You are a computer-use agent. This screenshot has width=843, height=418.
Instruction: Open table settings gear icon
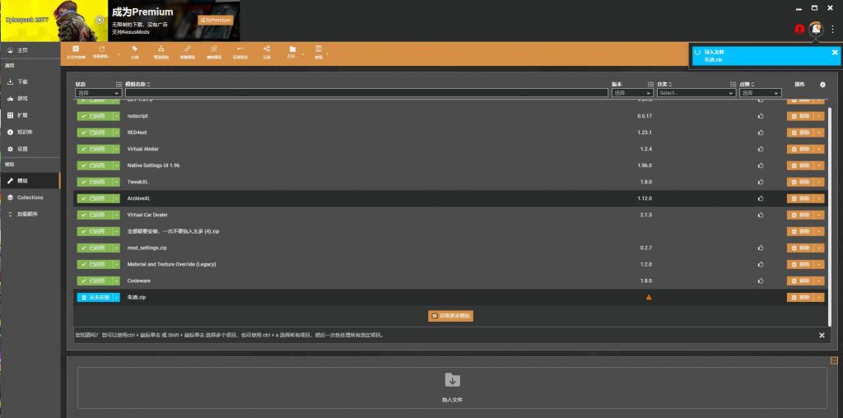(822, 85)
